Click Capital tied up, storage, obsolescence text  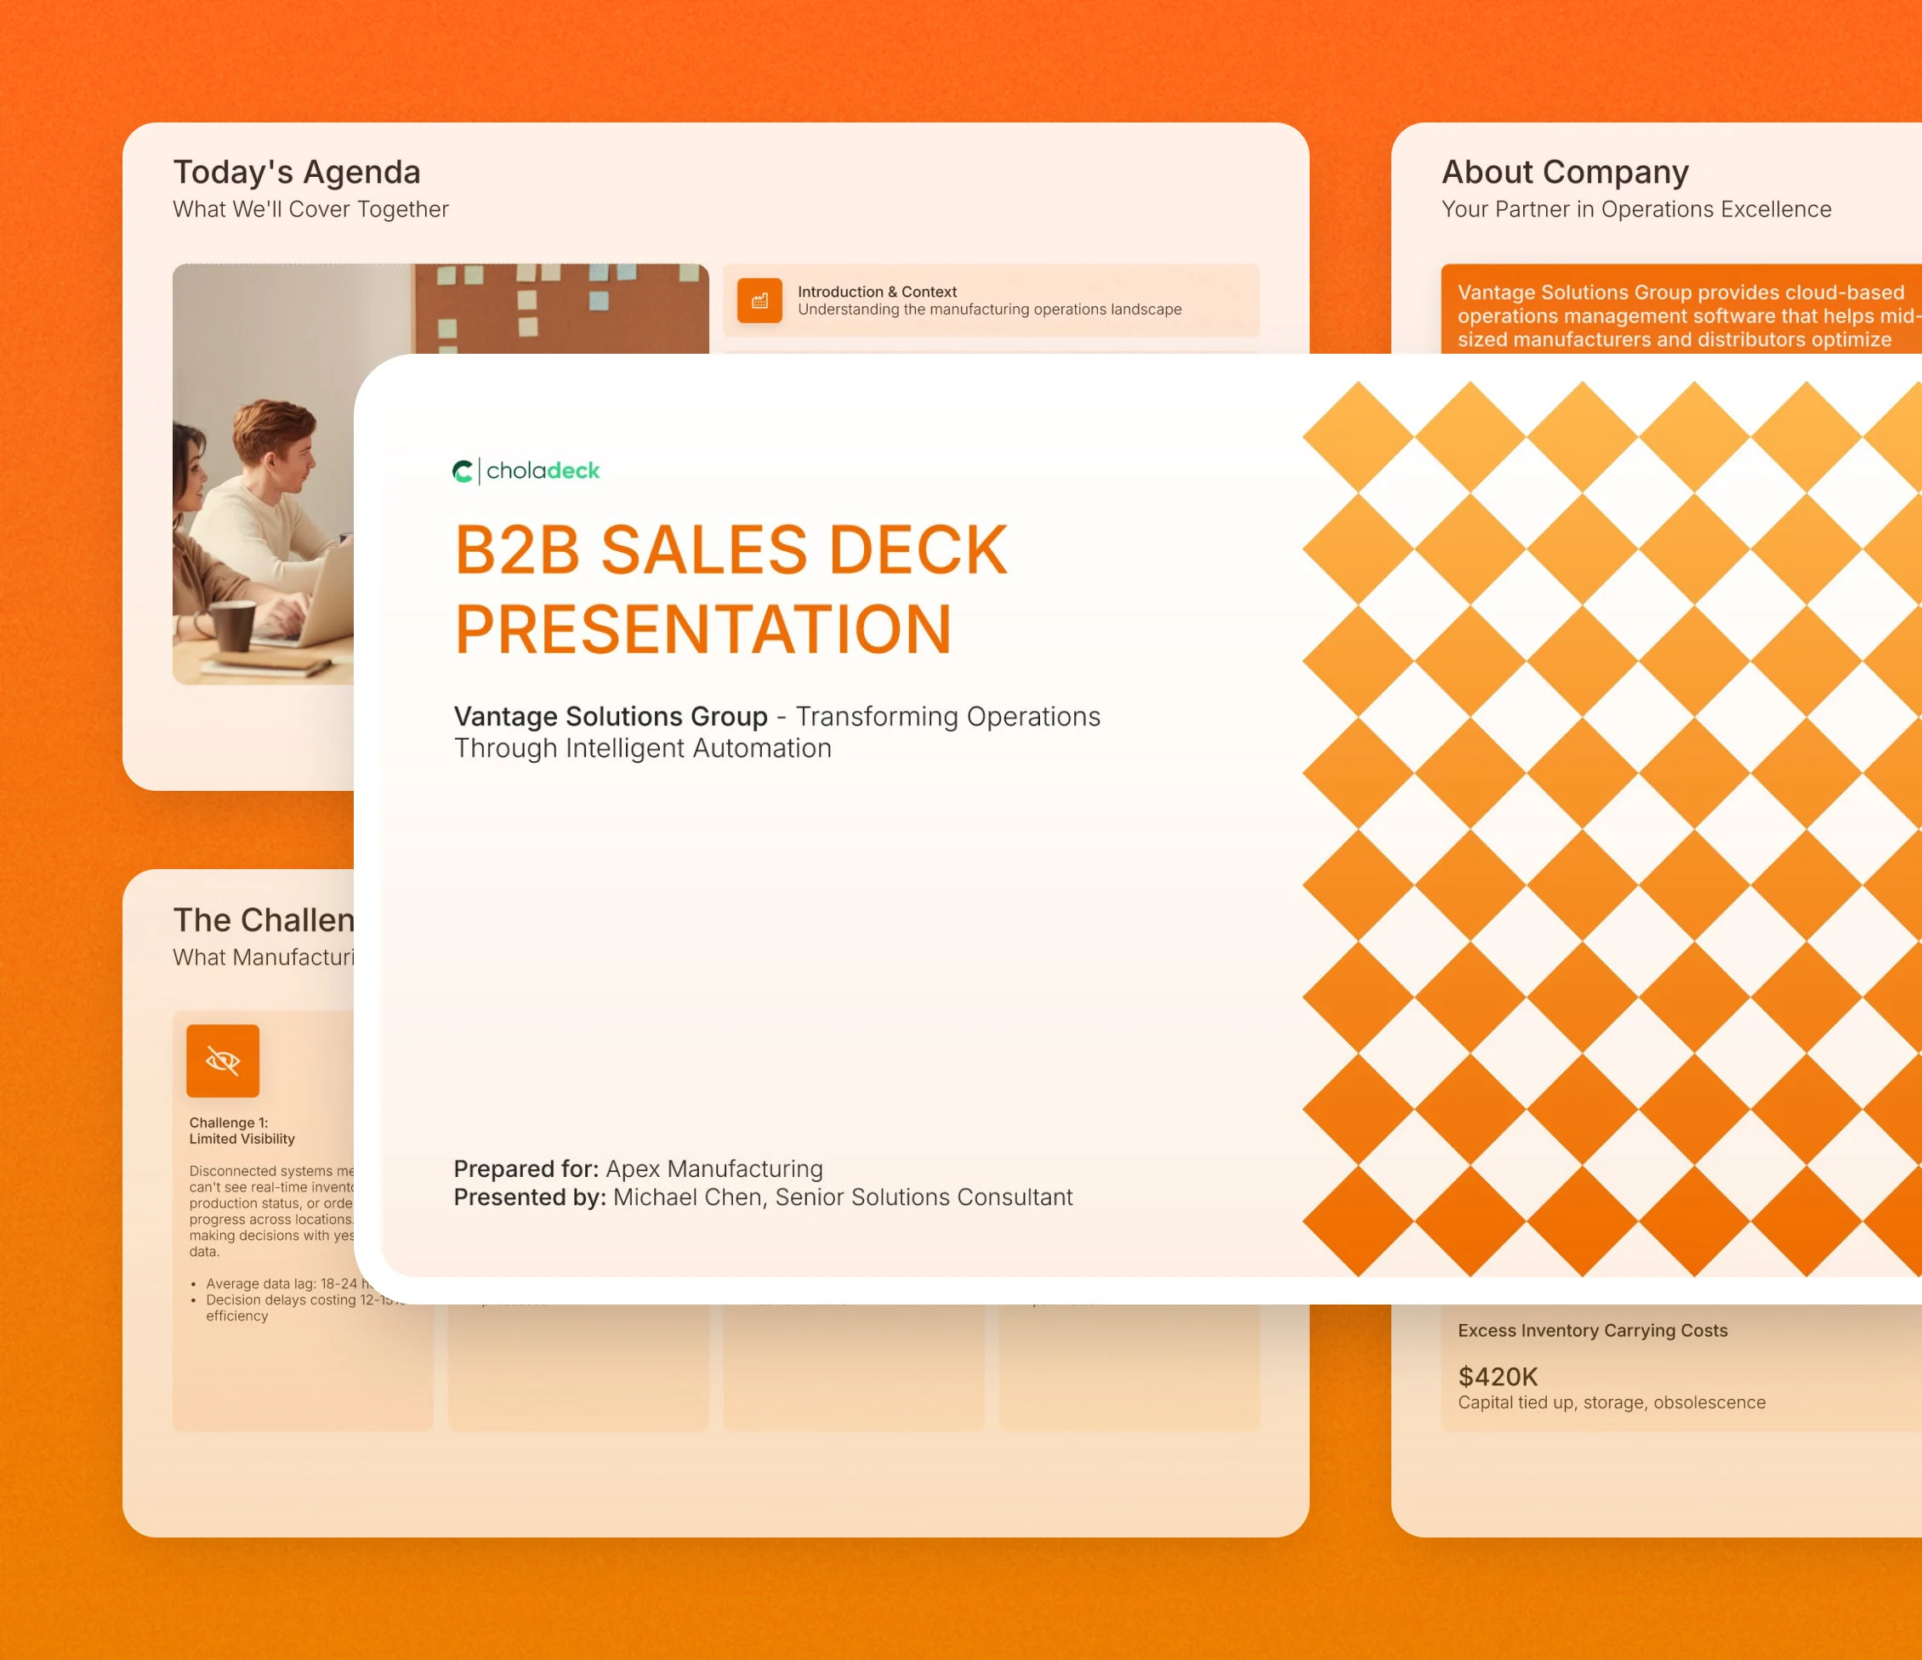[1612, 1403]
